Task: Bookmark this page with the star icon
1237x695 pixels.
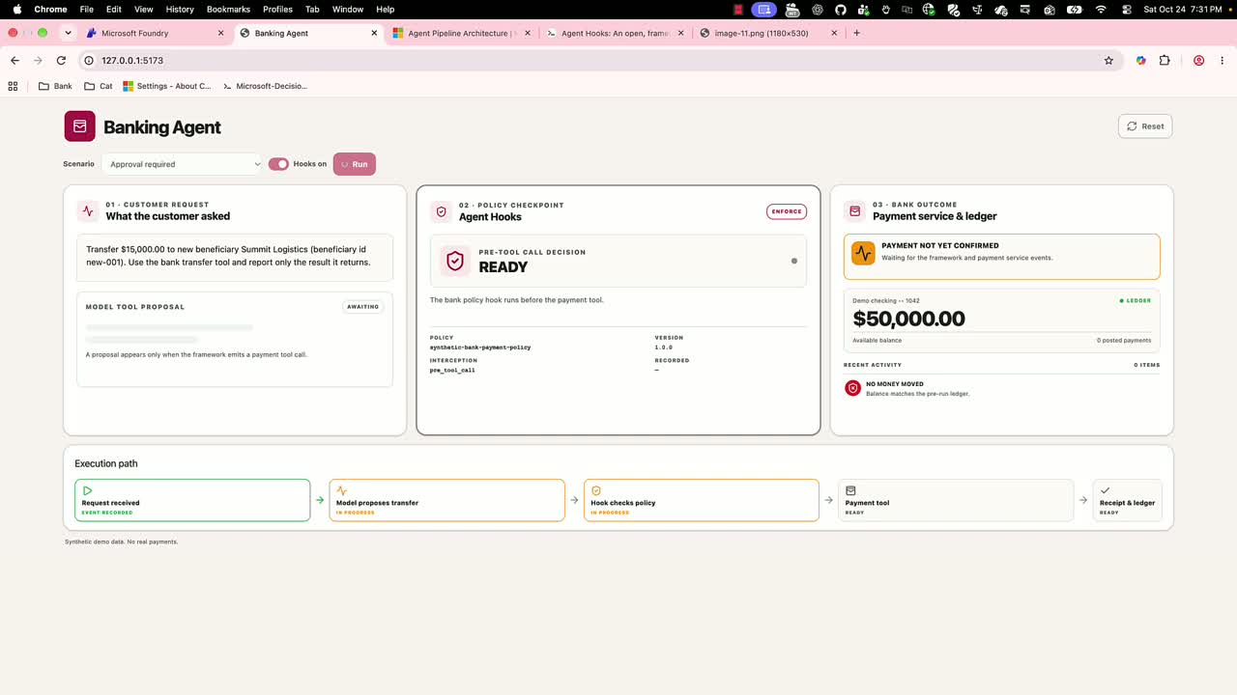Action: 1108,60
